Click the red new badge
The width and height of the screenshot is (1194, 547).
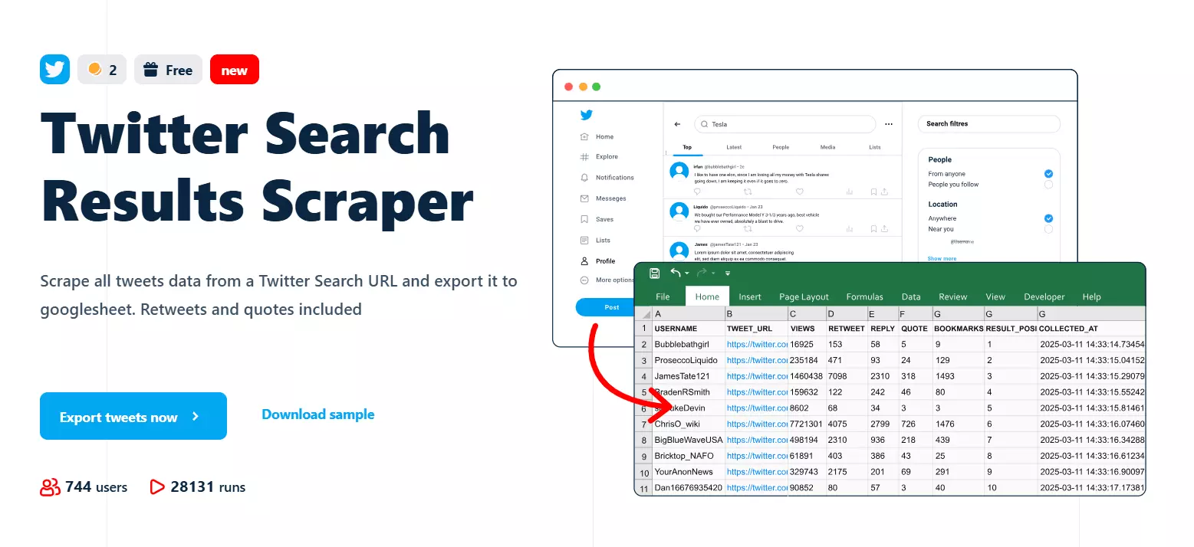(x=235, y=70)
